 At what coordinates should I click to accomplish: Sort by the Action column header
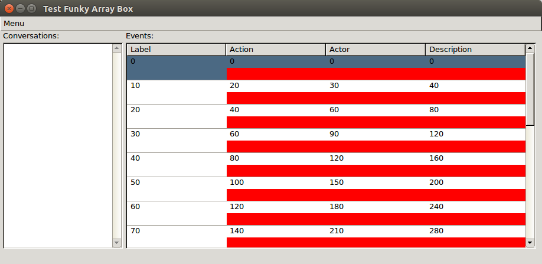[276, 50]
